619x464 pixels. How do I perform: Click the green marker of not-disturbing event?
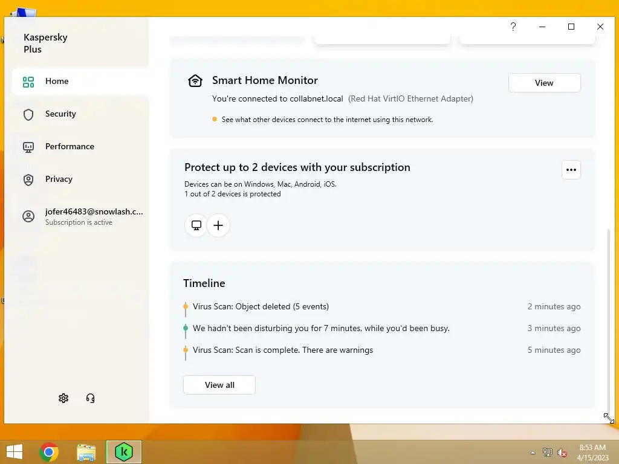(186, 328)
